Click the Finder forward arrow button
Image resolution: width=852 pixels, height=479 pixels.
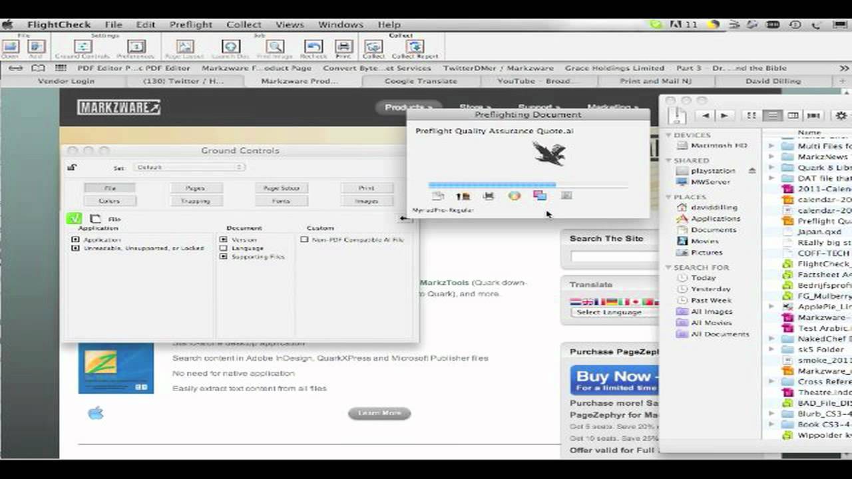click(x=724, y=116)
